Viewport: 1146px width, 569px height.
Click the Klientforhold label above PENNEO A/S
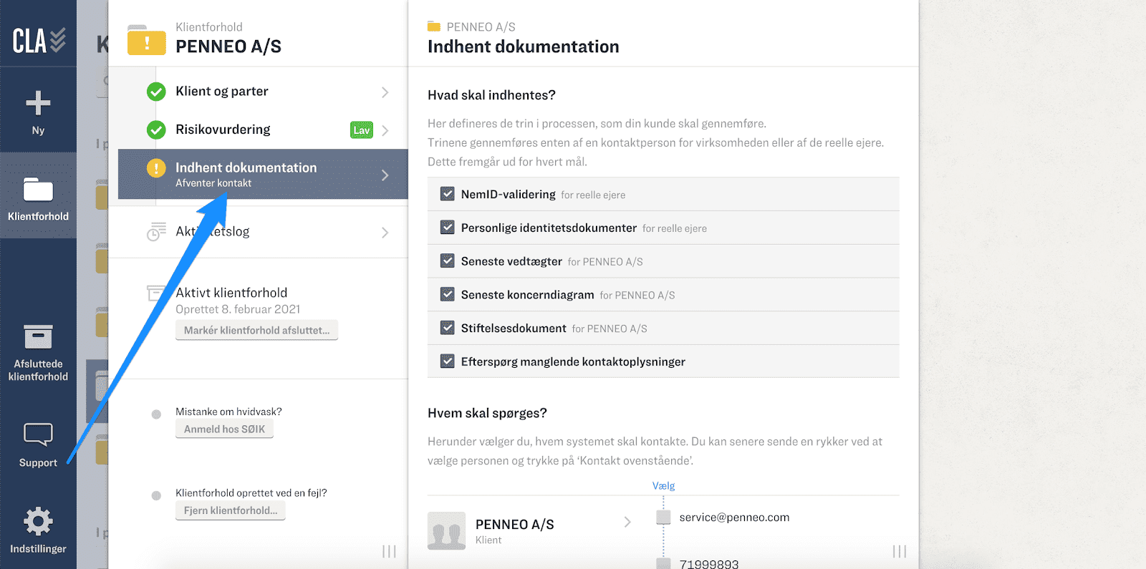tap(209, 26)
